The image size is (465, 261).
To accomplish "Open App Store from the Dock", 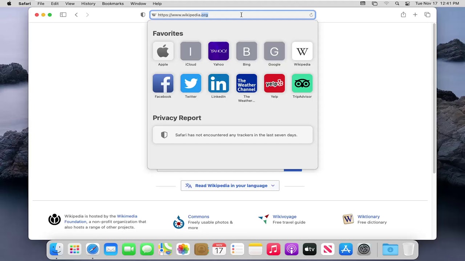I will click(x=346, y=249).
